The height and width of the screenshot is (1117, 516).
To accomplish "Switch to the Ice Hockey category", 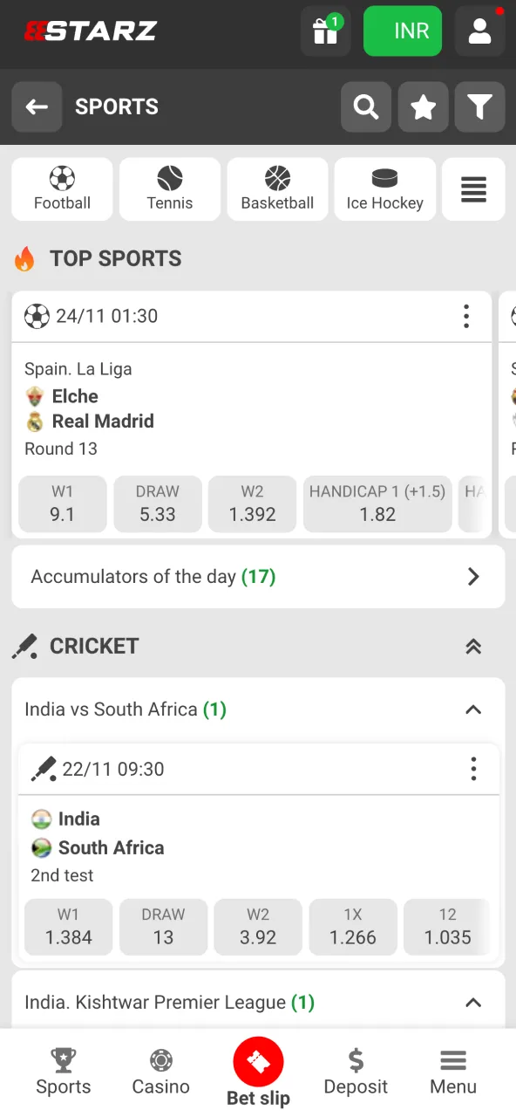I will coord(384,189).
